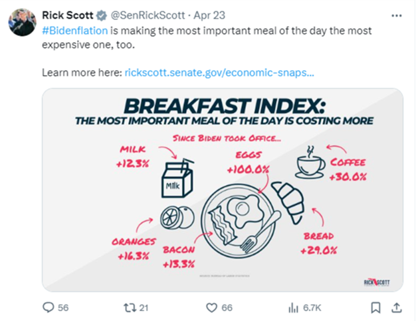
Task: Like the tweet using the heart icon
Action: coord(211,308)
